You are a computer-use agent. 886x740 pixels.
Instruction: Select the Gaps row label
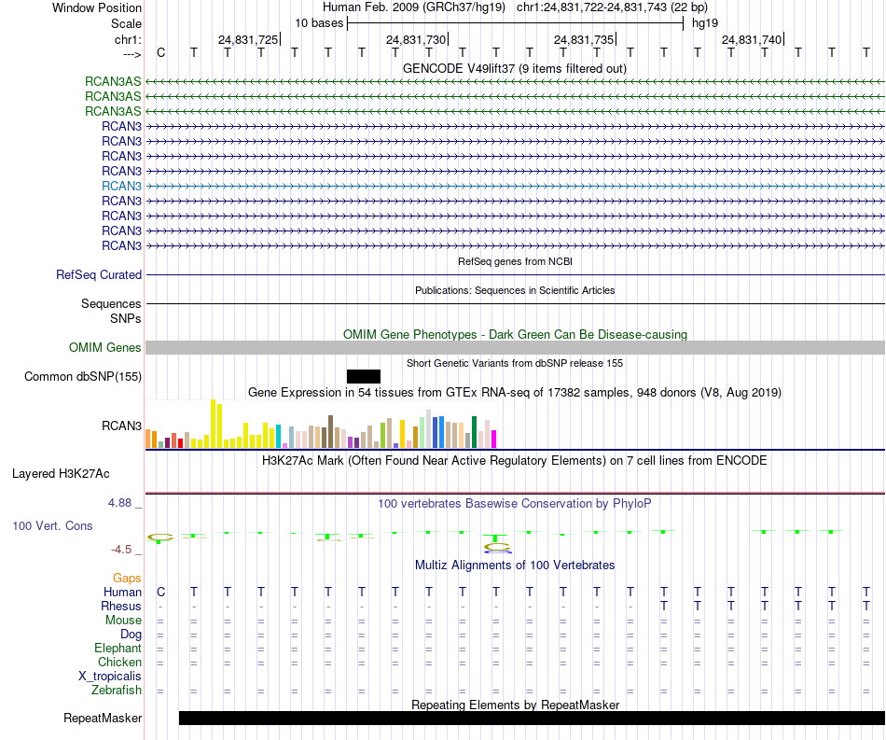tap(127, 578)
